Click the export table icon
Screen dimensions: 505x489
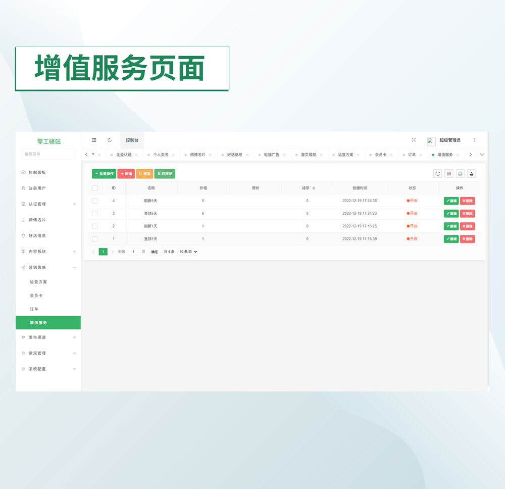pyautogui.click(x=471, y=174)
